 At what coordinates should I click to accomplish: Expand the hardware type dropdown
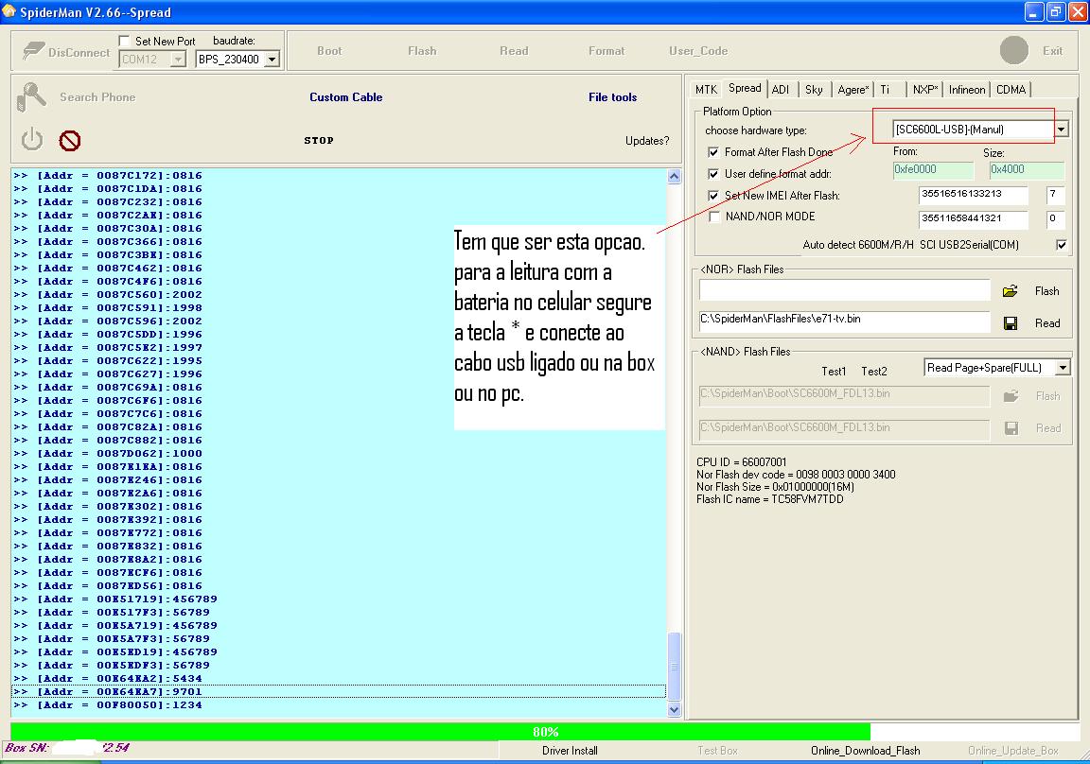coord(1062,130)
